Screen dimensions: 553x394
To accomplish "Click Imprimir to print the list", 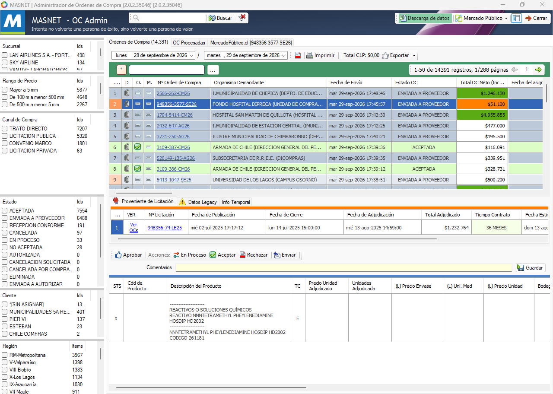I will (x=320, y=55).
